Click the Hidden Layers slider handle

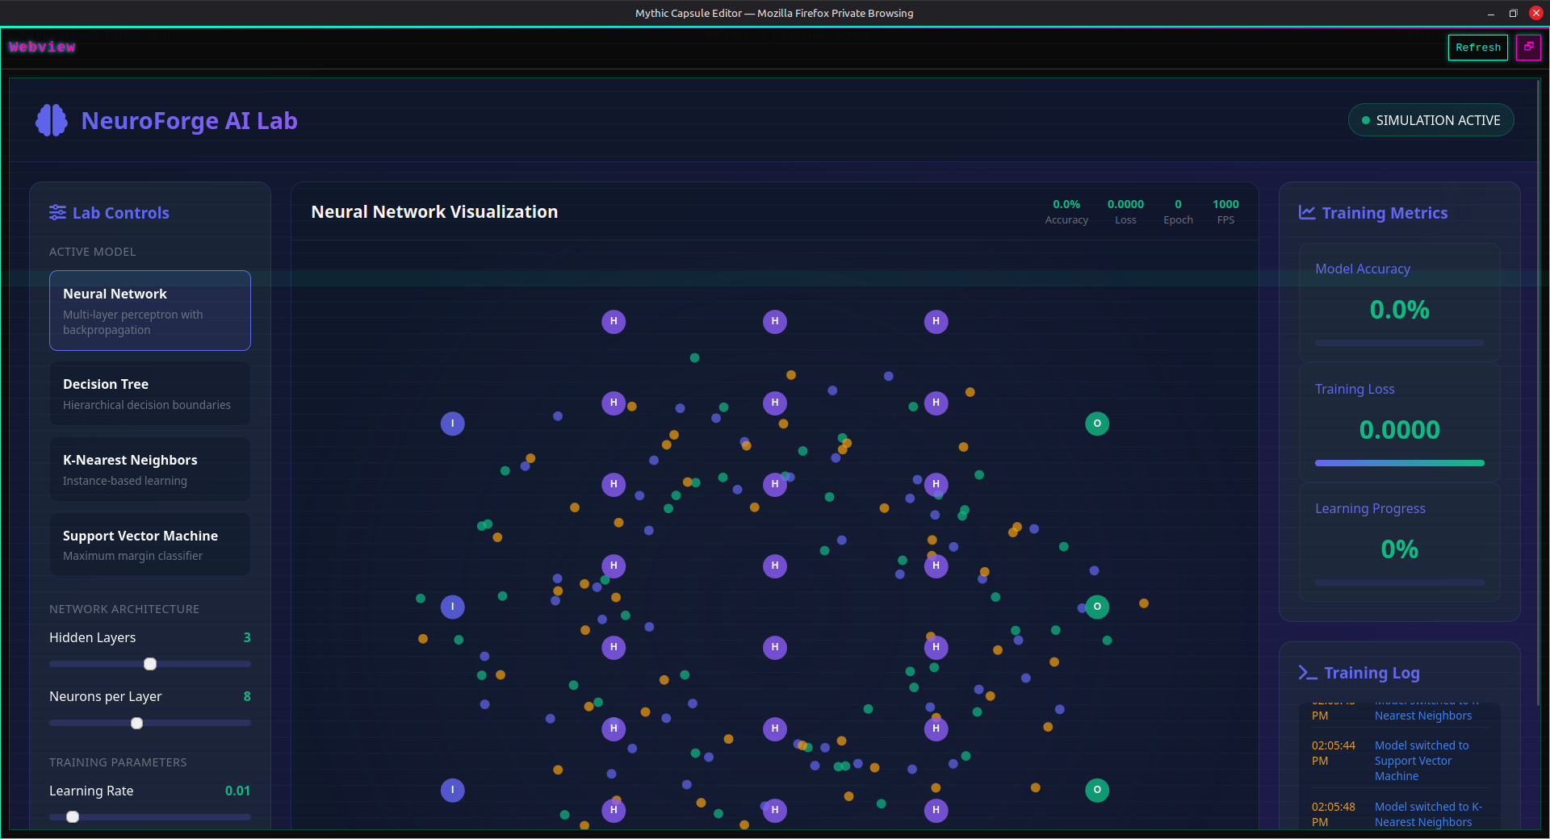pos(149,664)
